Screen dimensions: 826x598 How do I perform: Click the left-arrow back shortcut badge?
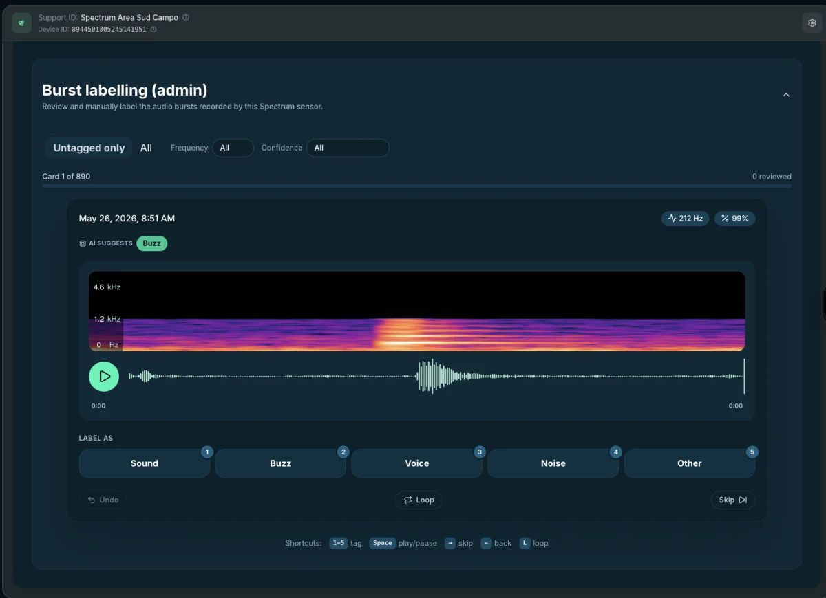[486, 543]
